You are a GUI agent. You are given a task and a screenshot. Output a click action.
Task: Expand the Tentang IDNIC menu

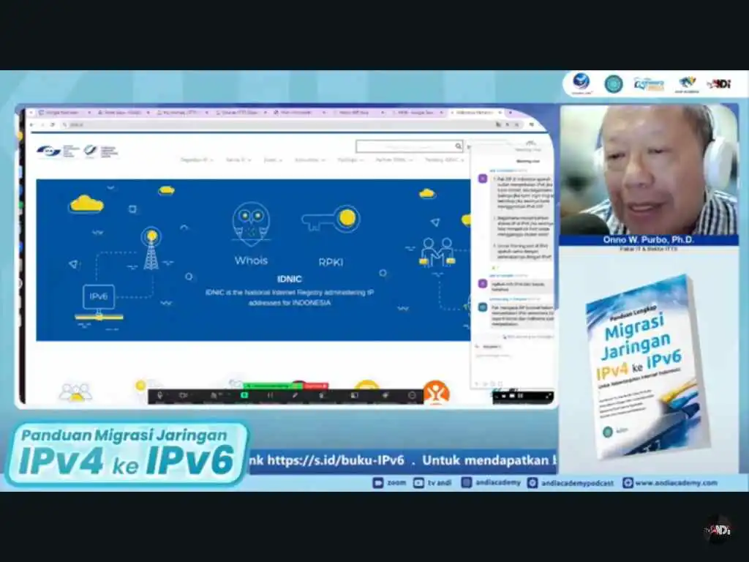click(x=444, y=160)
